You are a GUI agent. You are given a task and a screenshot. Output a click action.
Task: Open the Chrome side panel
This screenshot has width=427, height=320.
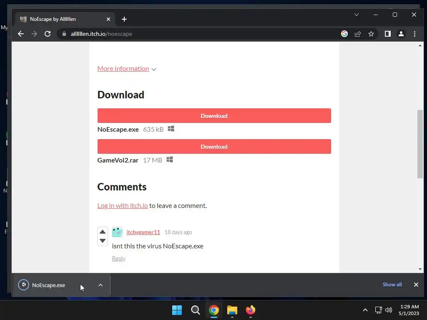pos(387,34)
